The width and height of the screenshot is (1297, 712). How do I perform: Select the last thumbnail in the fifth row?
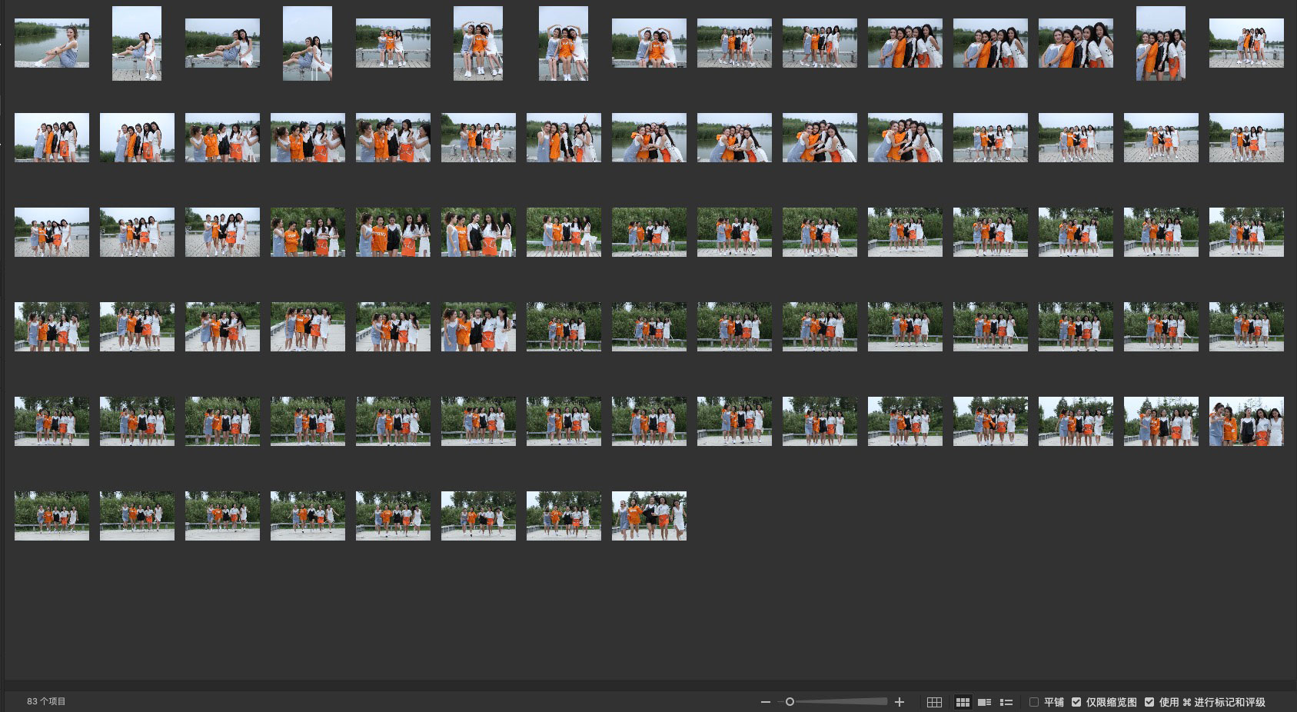click(1246, 421)
